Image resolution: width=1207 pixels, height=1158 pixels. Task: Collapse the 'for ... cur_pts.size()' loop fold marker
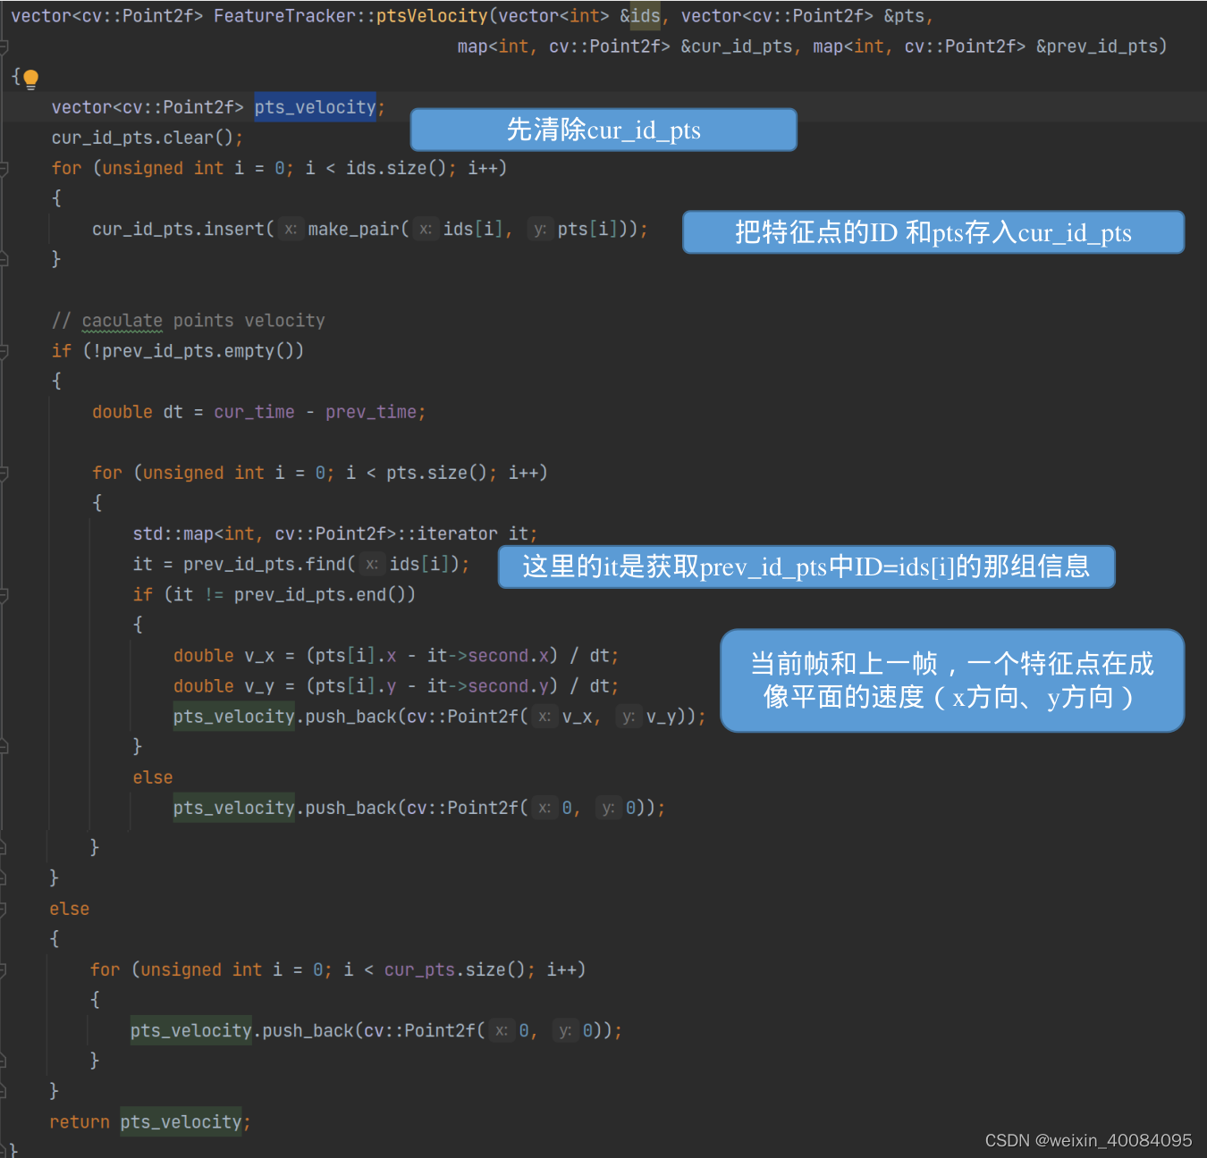[x=4, y=969]
